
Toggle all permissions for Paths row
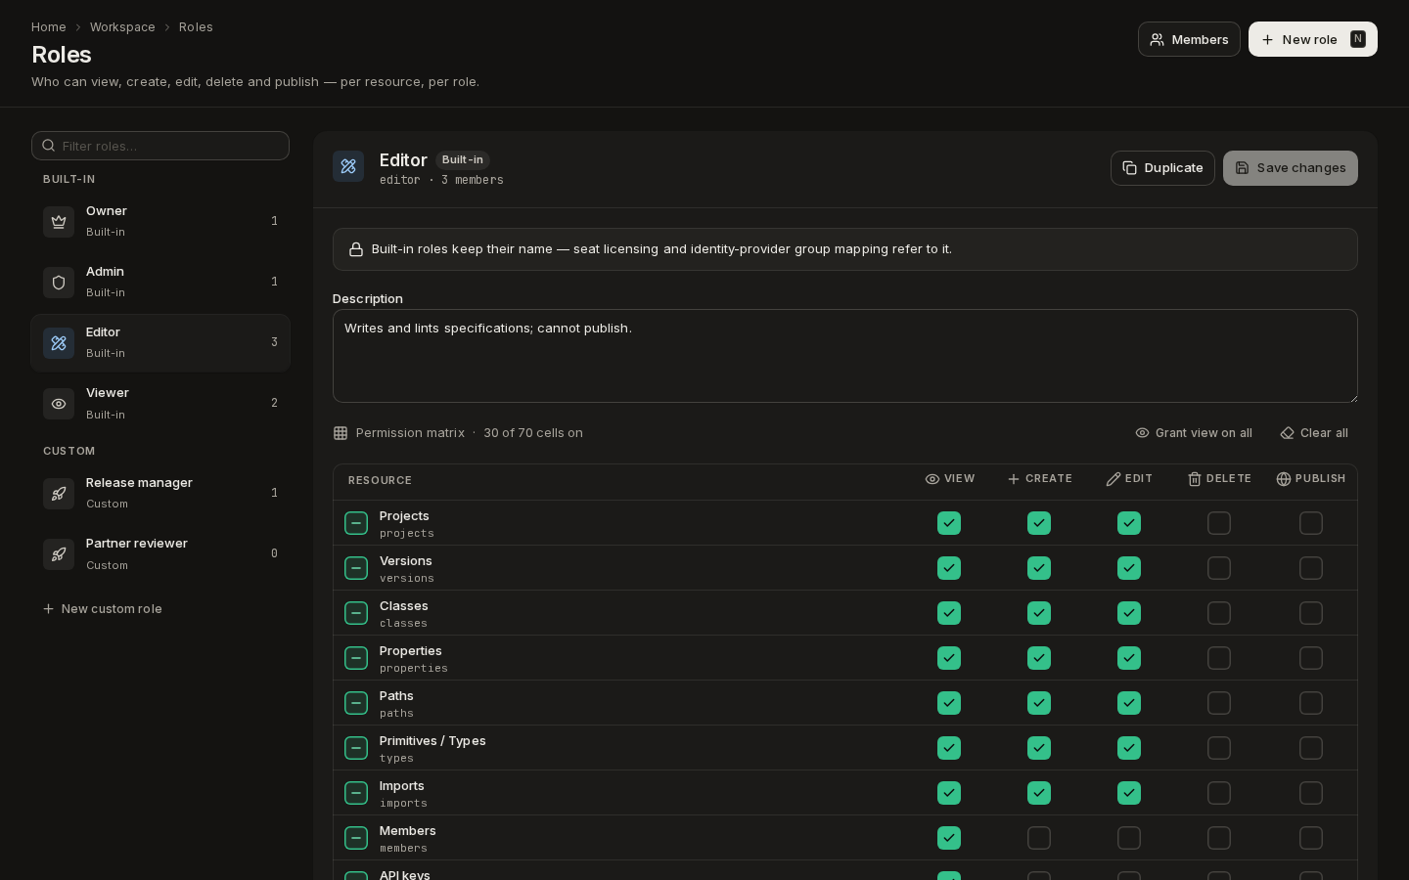pyautogui.click(x=356, y=703)
